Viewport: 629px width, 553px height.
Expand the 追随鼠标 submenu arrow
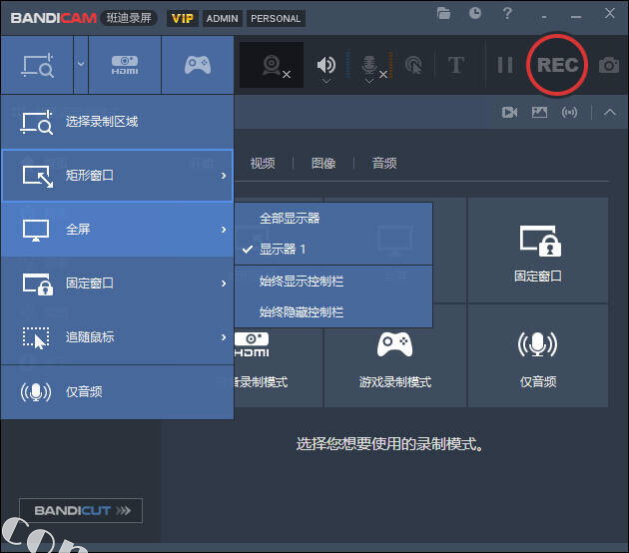click(x=224, y=337)
